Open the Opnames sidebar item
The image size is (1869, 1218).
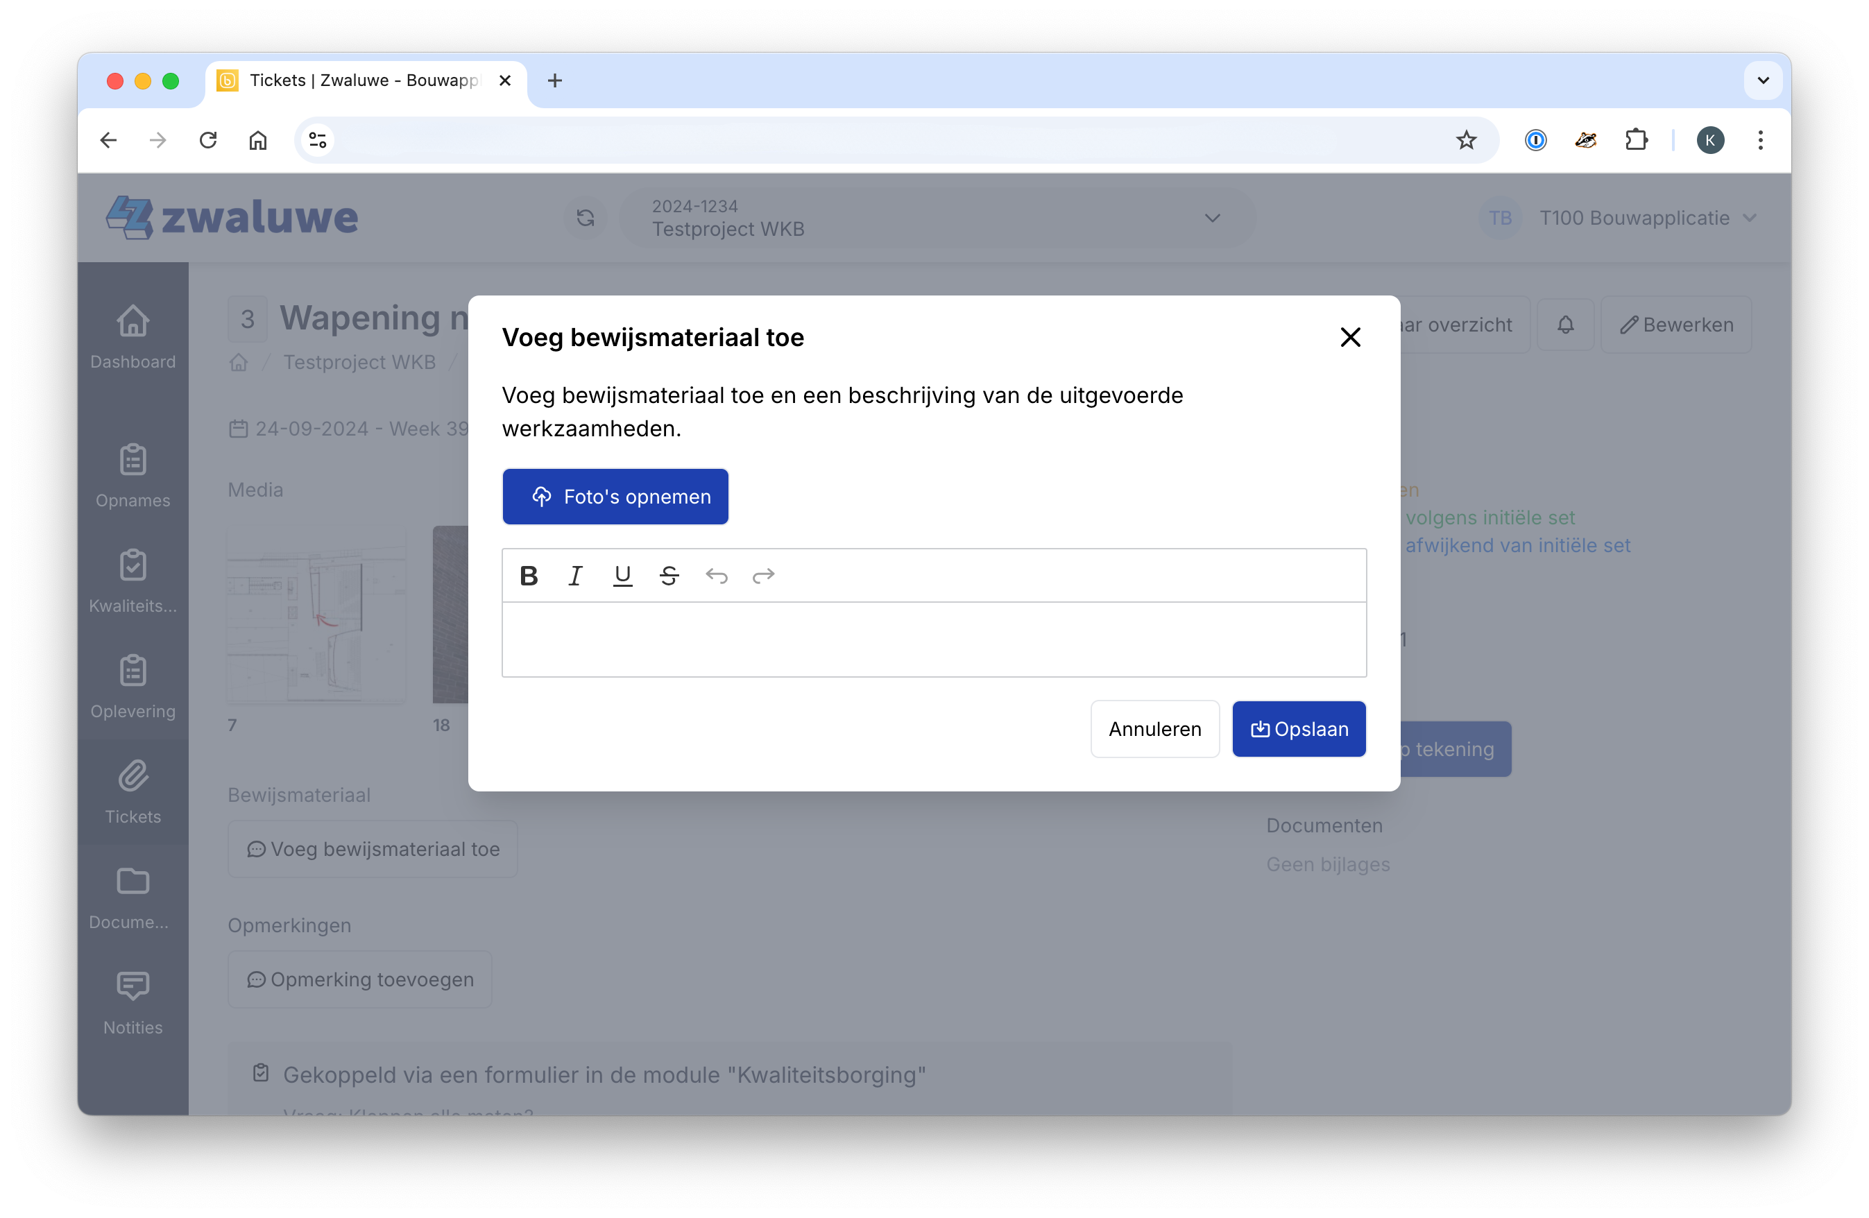click(133, 476)
